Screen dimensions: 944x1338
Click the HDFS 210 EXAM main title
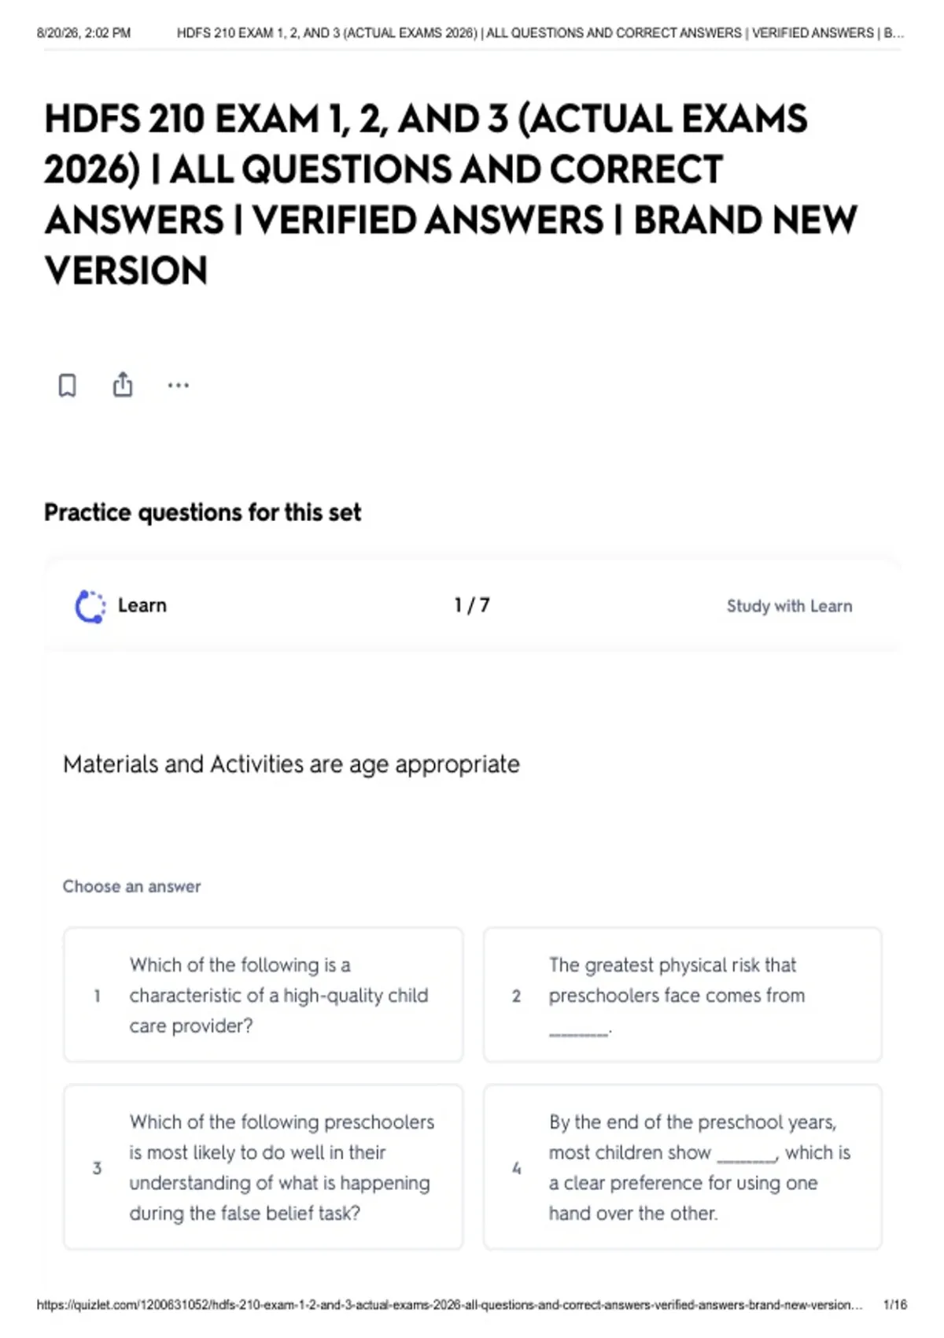[450, 194]
